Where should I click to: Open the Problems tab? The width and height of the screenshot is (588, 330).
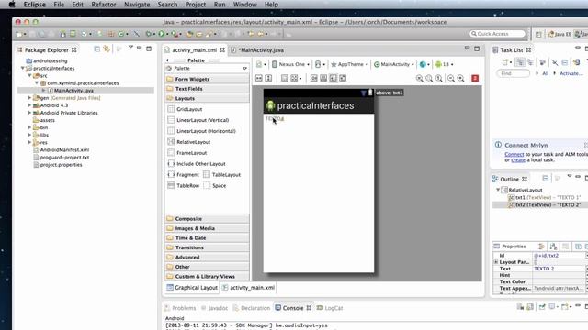[180, 308]
